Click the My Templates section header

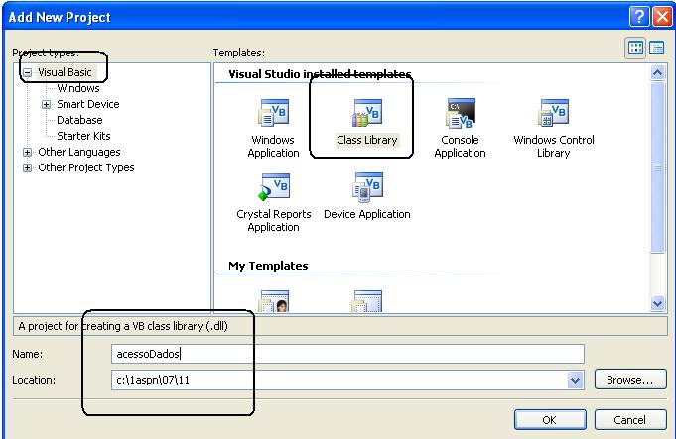[268, 266]
